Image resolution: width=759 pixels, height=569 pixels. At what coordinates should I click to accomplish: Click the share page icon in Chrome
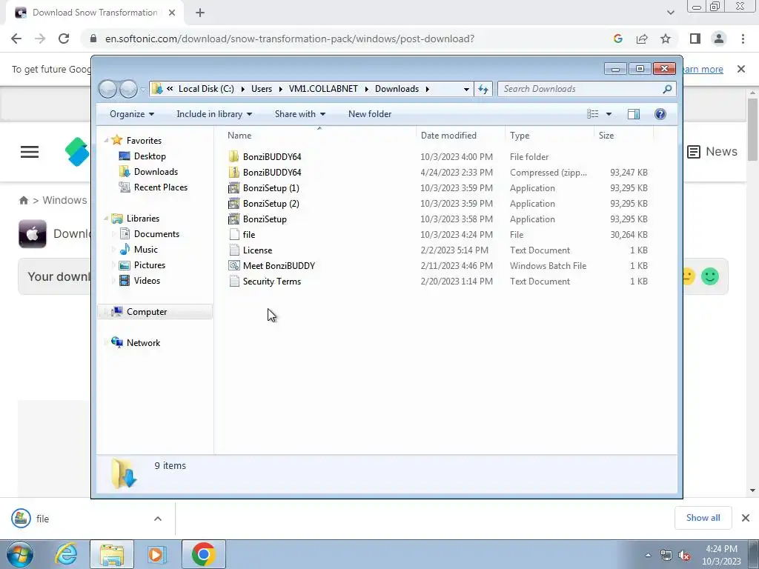tap(642, 39)
